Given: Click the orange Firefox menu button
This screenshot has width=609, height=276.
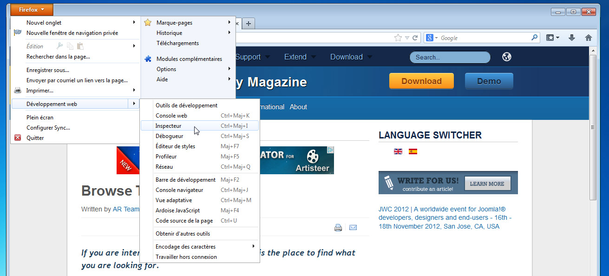Looking at the screenshot, I should 32,10.
